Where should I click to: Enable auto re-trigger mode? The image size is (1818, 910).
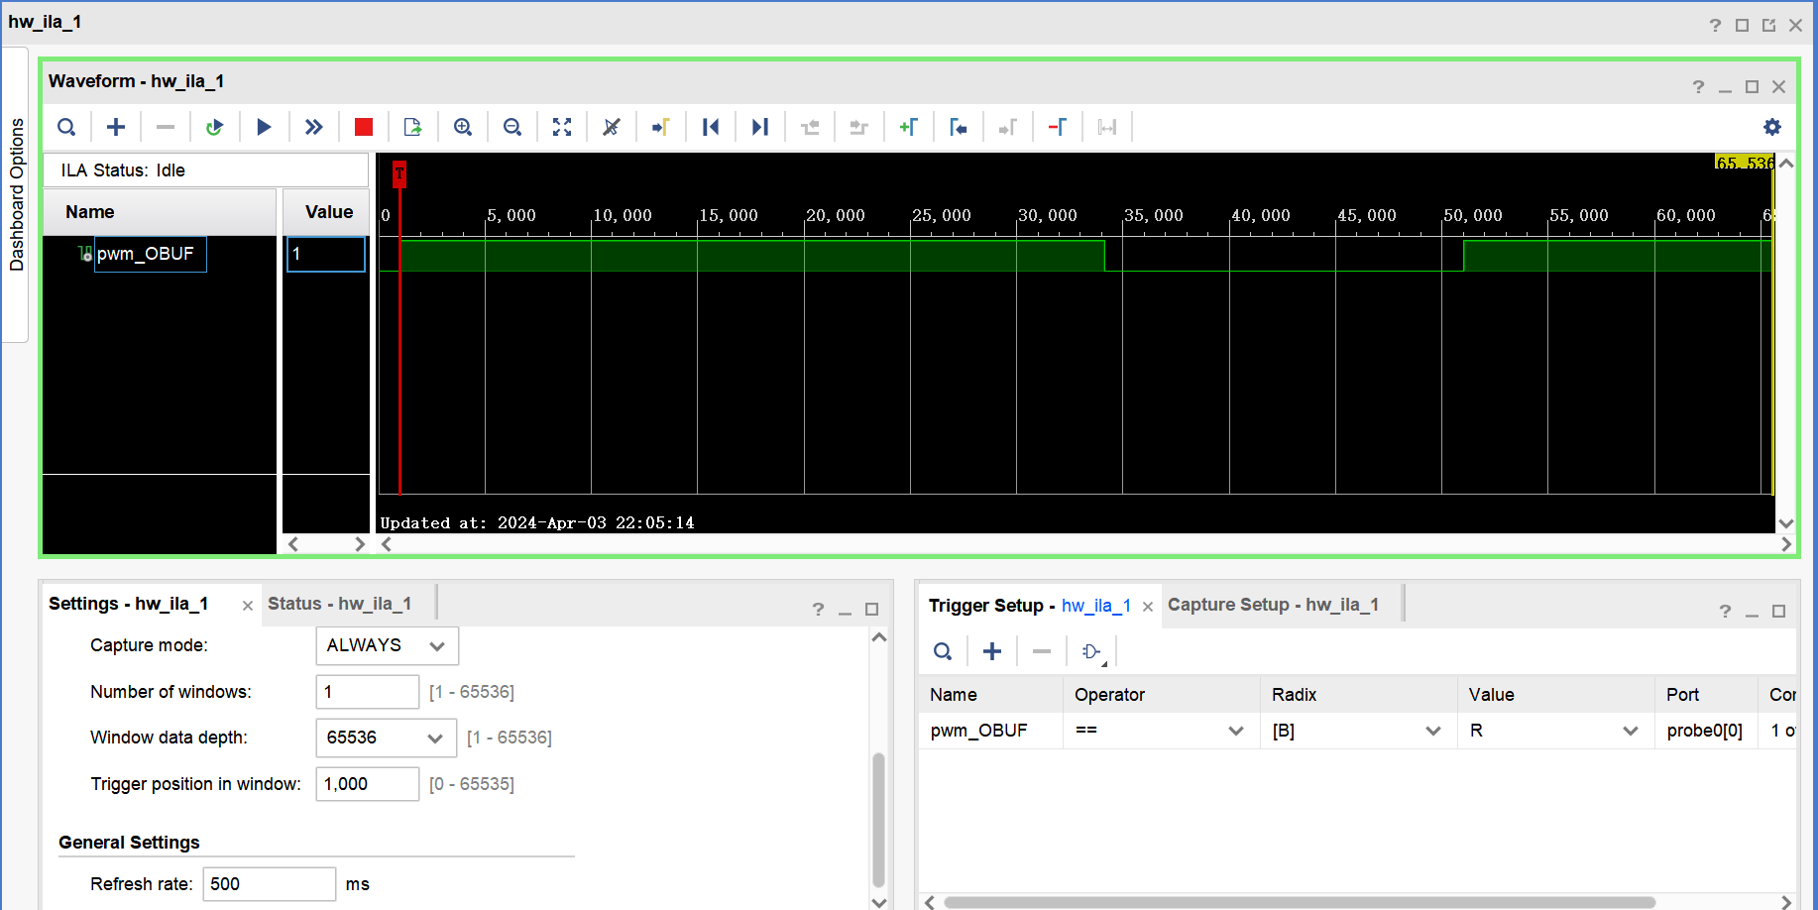coord(215,126)
